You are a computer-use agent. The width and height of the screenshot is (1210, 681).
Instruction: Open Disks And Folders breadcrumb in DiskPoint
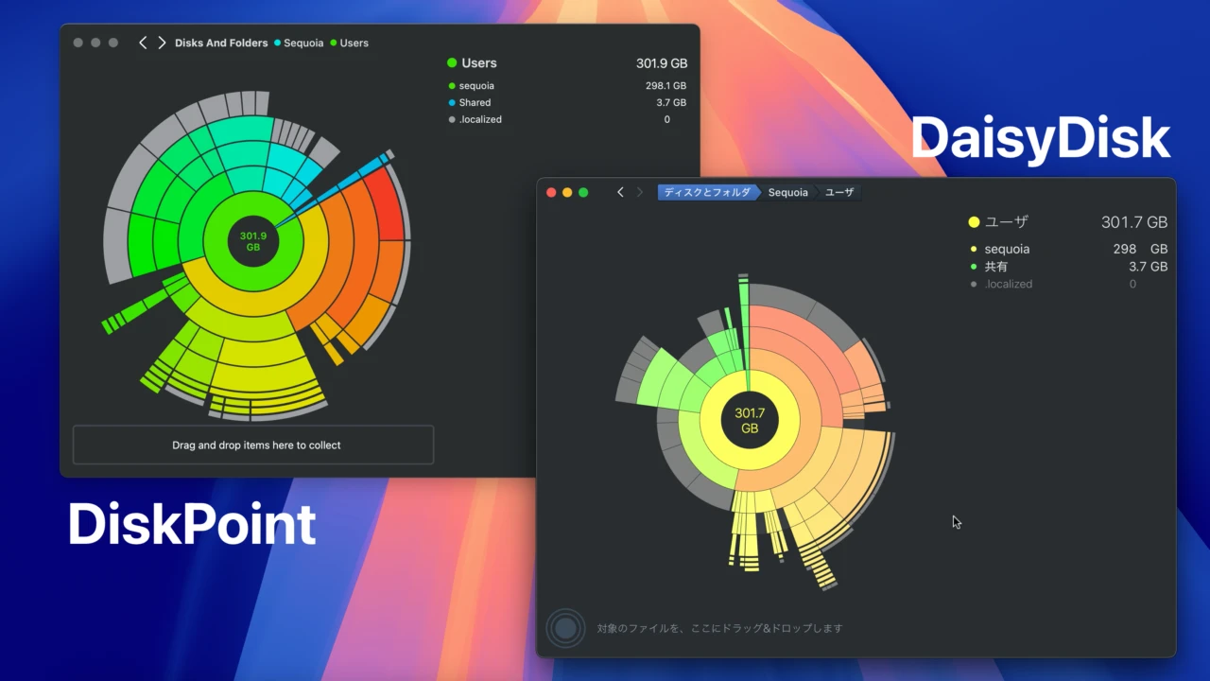coord(221,43)
